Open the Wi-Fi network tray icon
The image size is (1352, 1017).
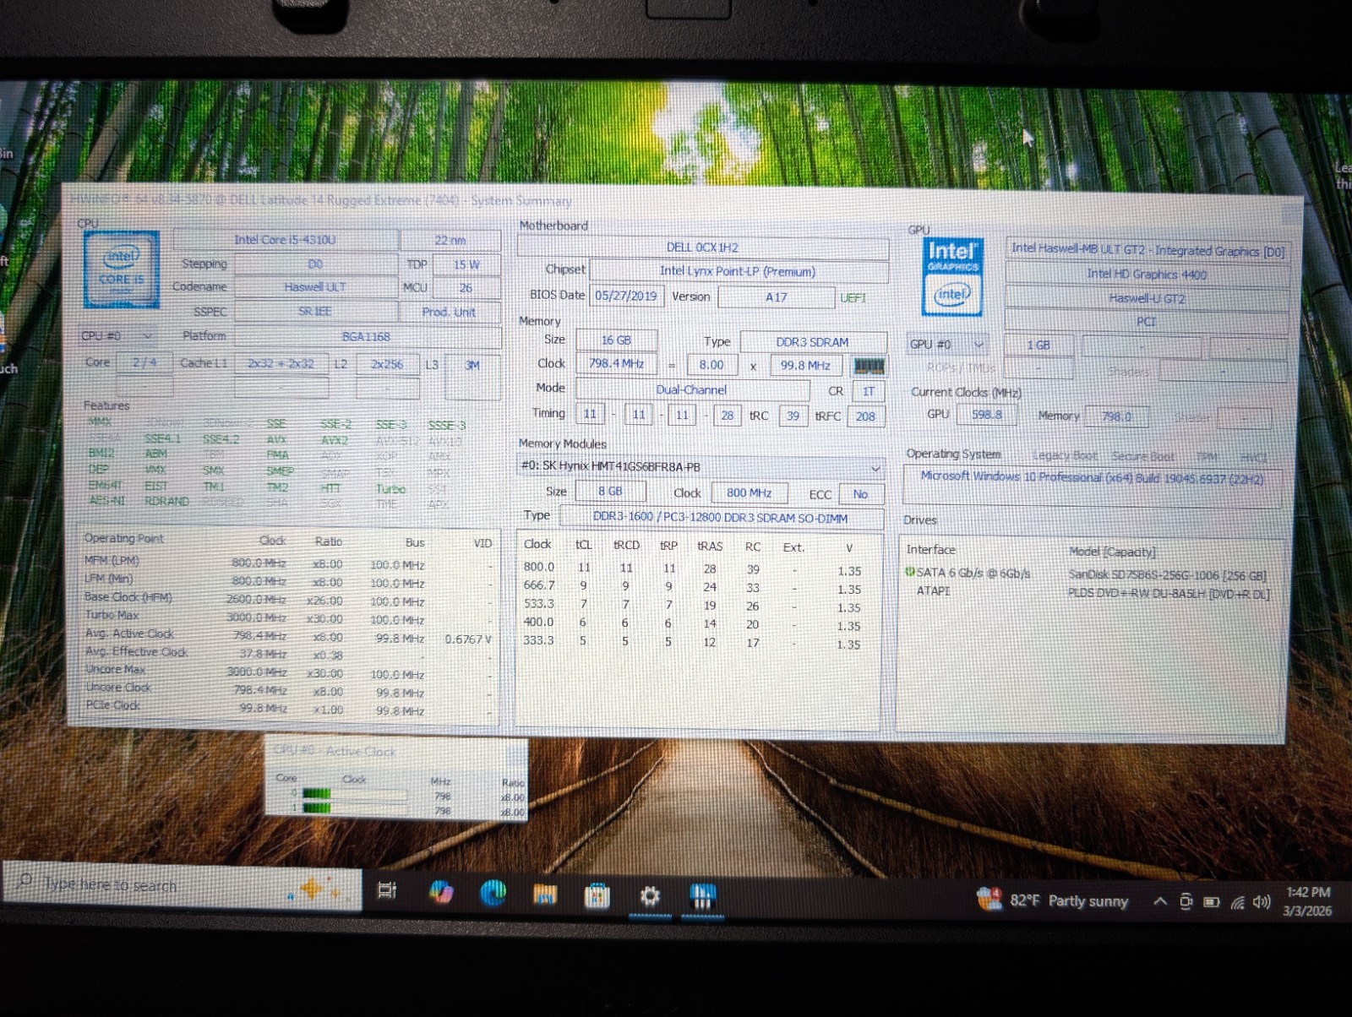coord(1237,902)
